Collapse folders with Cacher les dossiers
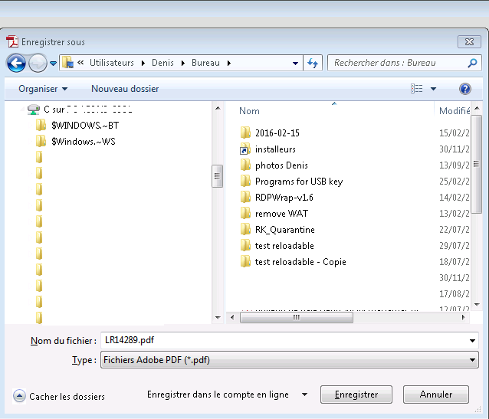489x419 pixels. pos(58,396)
